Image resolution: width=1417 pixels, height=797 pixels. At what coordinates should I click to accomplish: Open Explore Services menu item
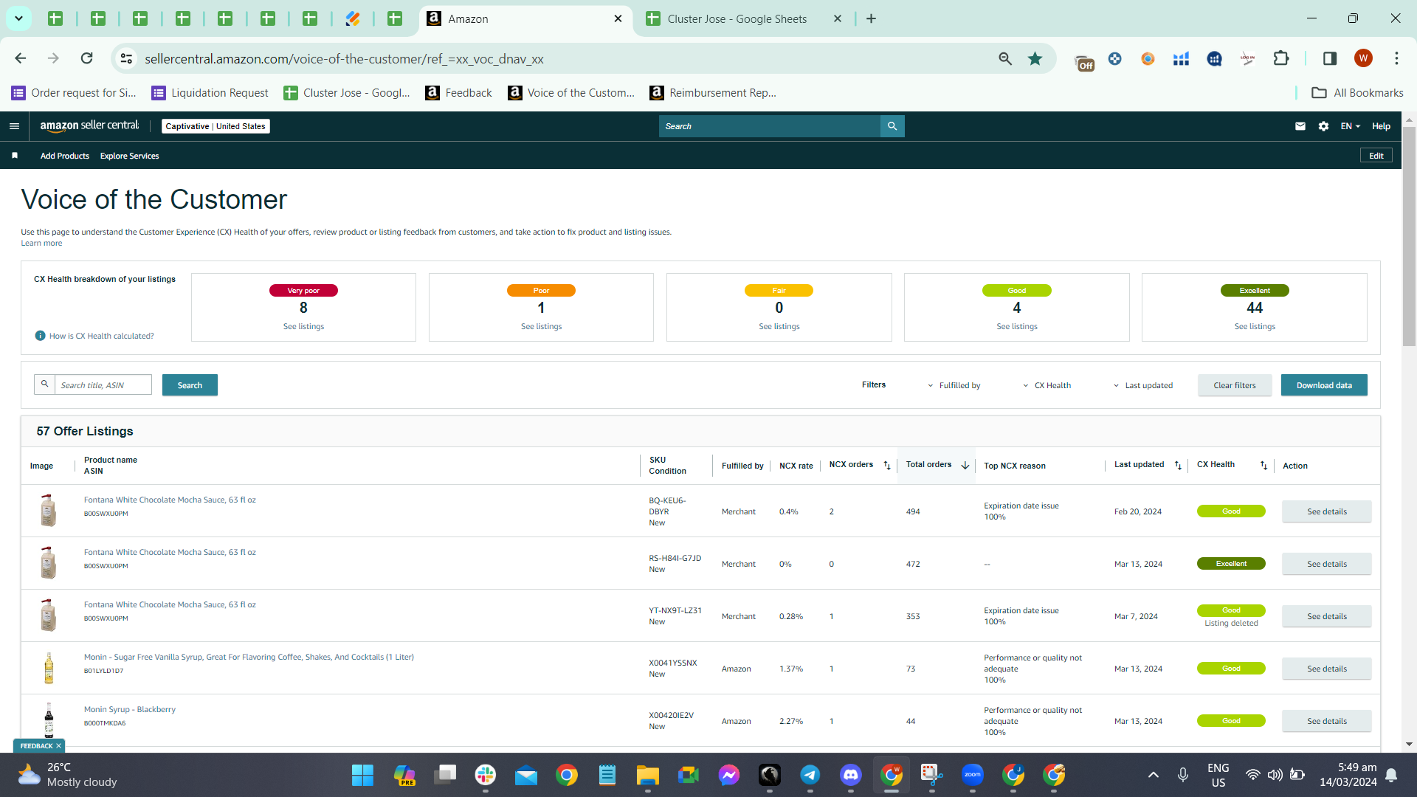pos(130,156)
